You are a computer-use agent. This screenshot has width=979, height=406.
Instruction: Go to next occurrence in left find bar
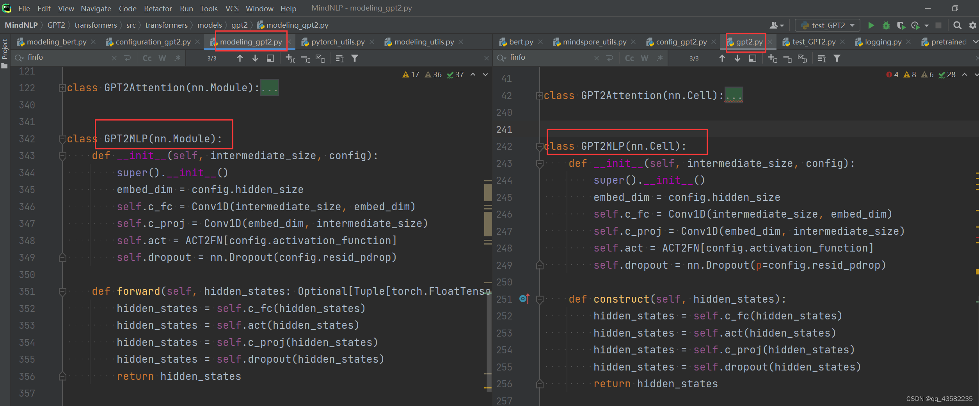(255, 58)
